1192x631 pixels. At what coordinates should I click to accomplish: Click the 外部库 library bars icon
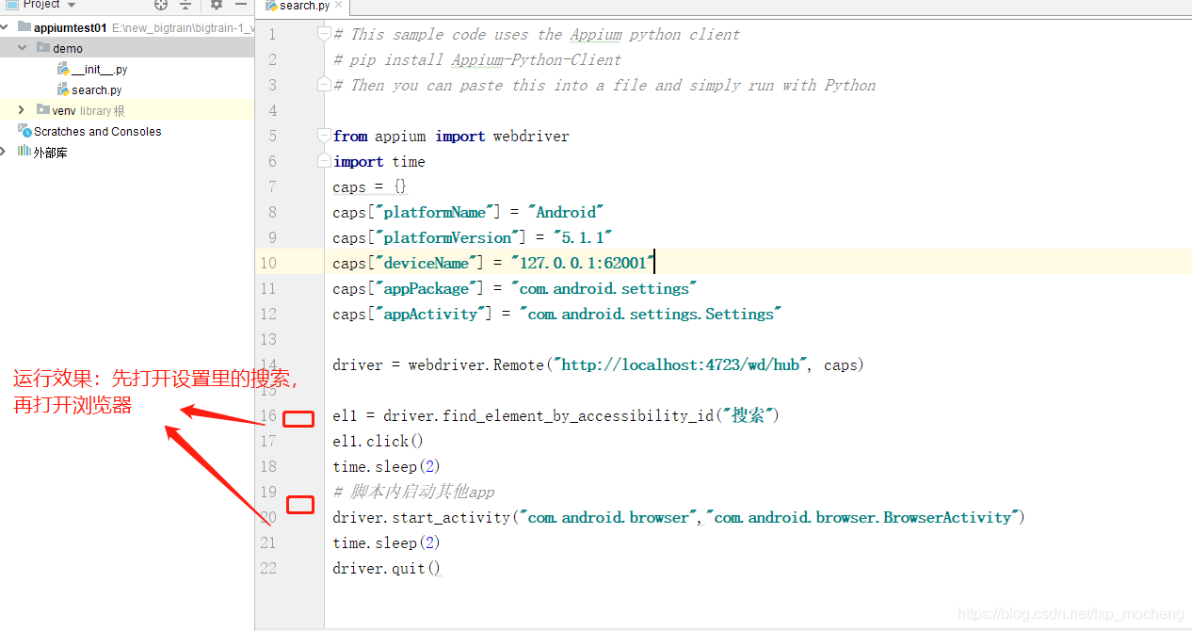[x=24, y=152]
